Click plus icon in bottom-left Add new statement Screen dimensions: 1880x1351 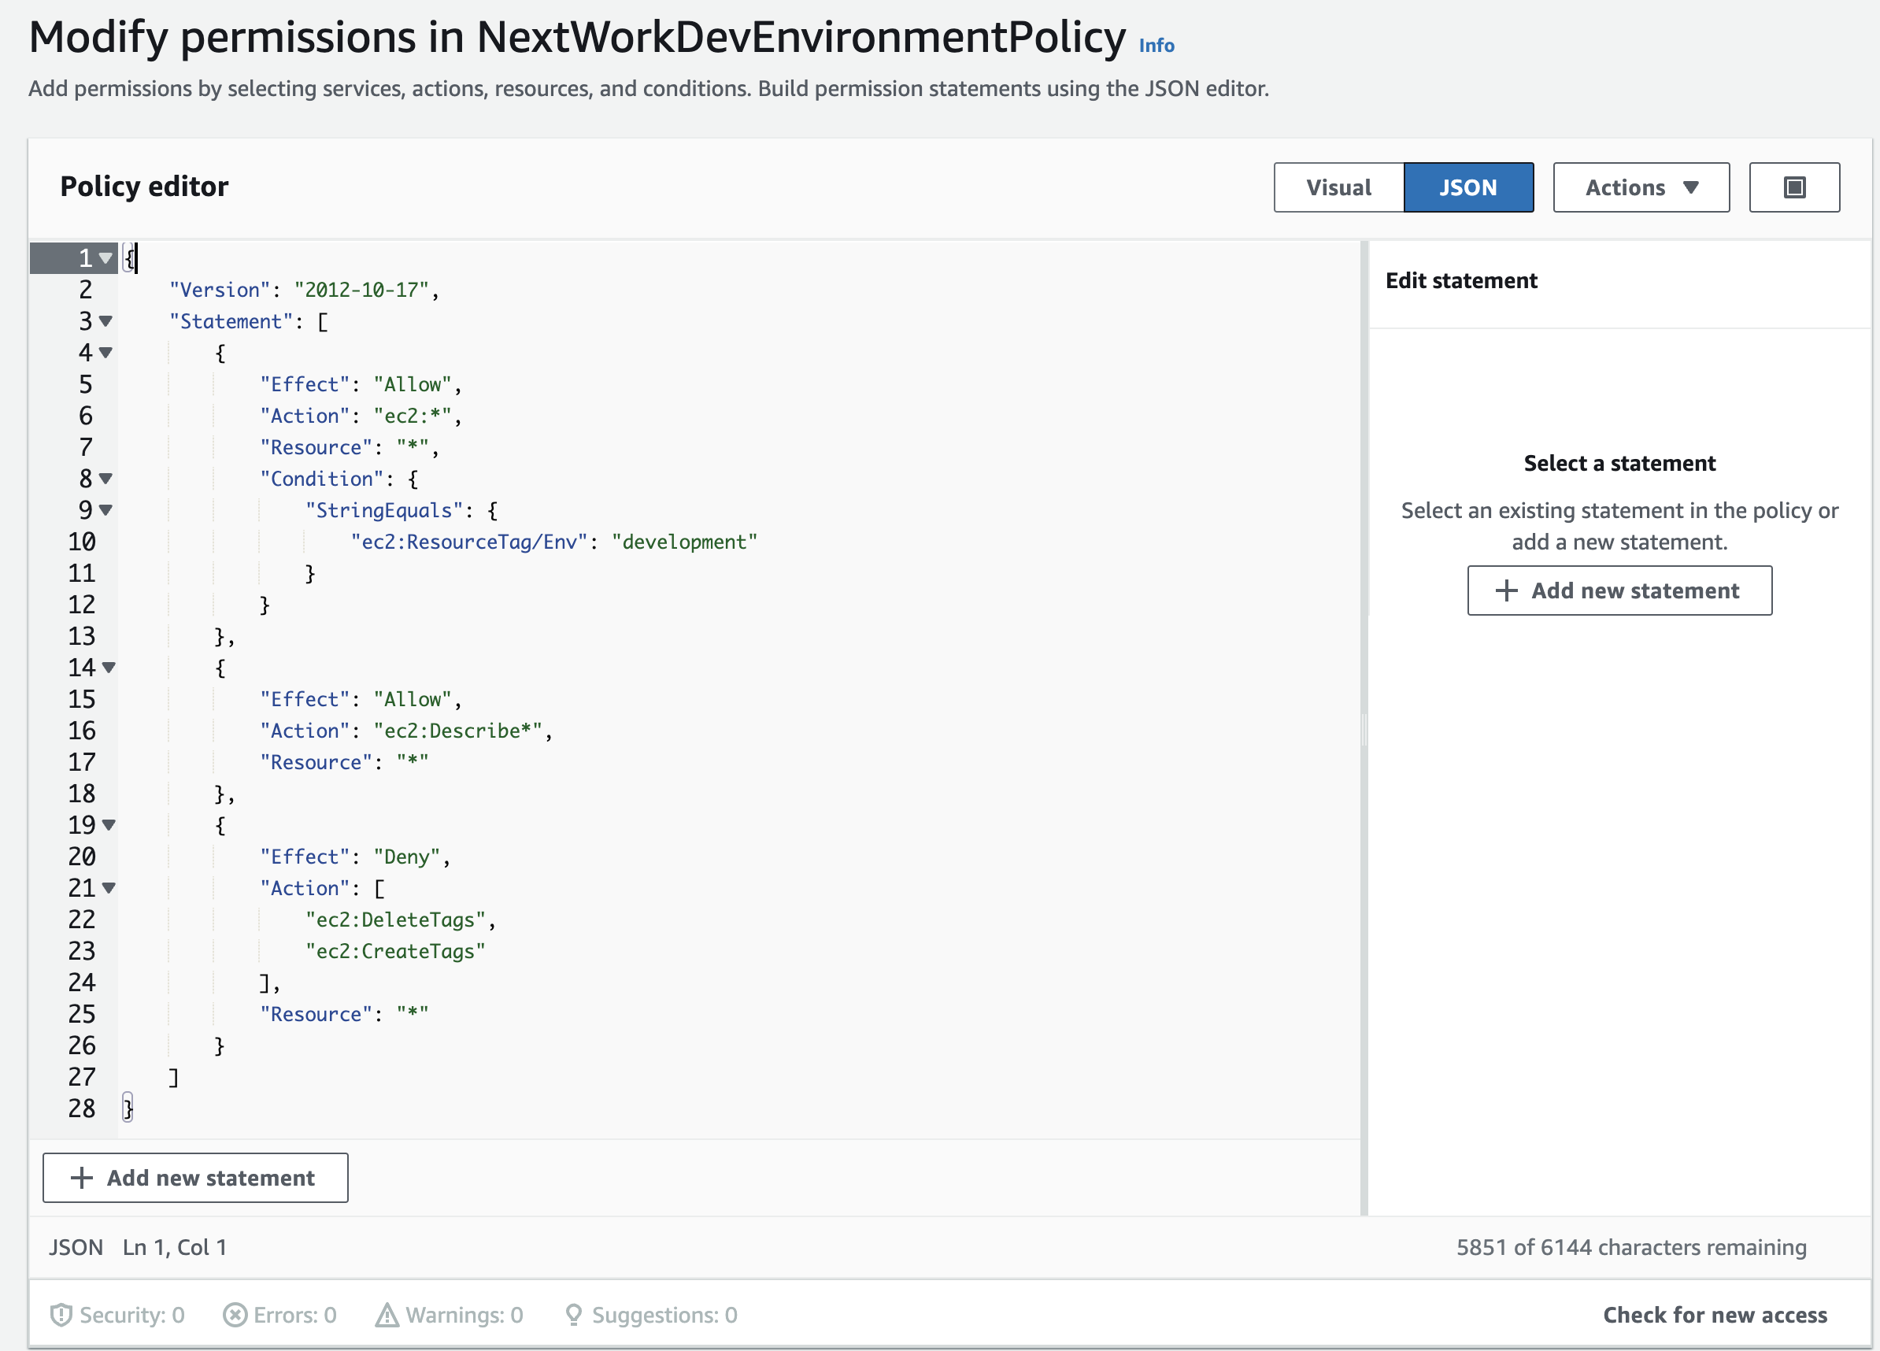81,1178
